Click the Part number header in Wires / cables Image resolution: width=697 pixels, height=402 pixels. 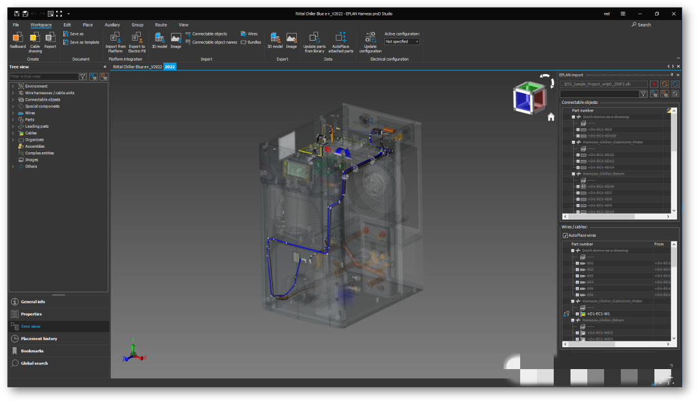click(x=582, y=244)
